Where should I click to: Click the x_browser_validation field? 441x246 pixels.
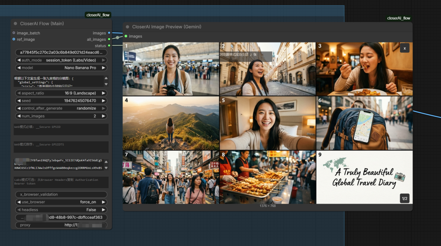point(61,194)
